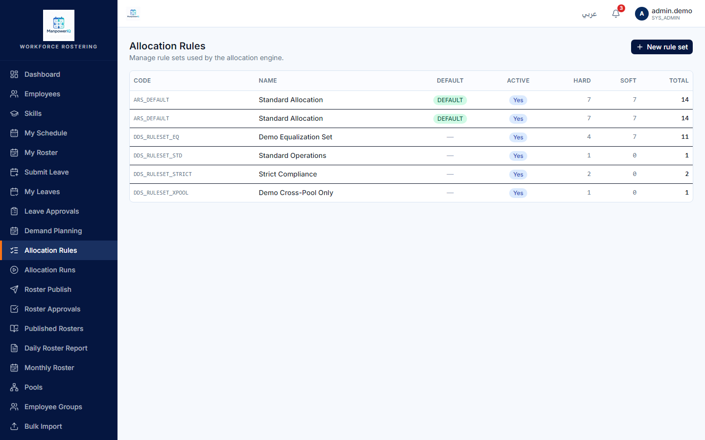
Task: Click Demo Cross-Pool Only name
Action: [x=296, y=193]
